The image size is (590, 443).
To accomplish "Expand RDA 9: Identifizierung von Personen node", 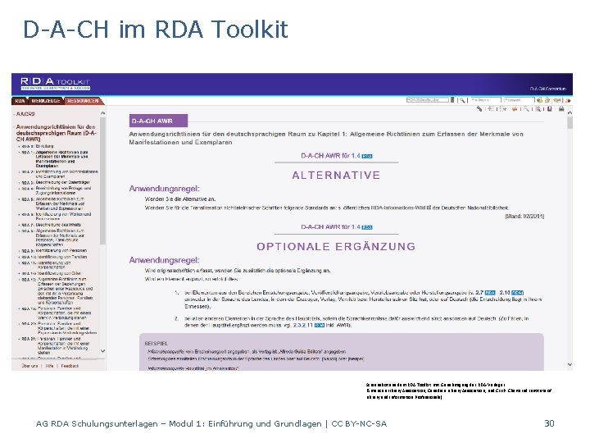I will click(19, 251).
